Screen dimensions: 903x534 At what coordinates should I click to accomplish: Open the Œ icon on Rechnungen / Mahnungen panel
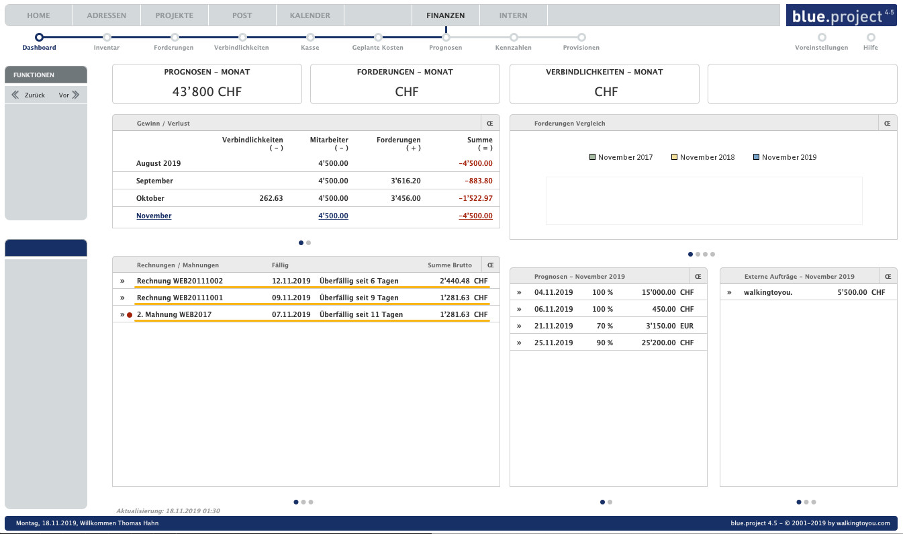[489, 265]
